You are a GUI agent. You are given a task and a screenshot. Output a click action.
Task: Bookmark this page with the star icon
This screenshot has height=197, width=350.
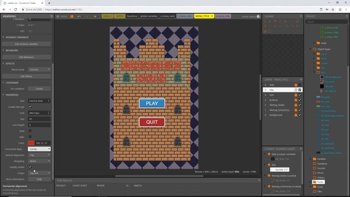click(x=333, y=10)
